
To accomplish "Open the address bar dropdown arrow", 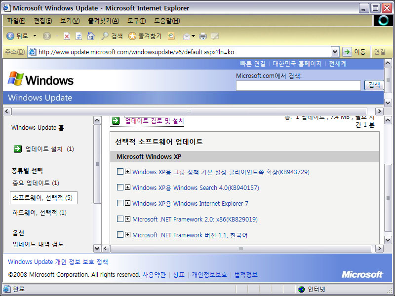I will pyautogui.click(x=335, y=52).
